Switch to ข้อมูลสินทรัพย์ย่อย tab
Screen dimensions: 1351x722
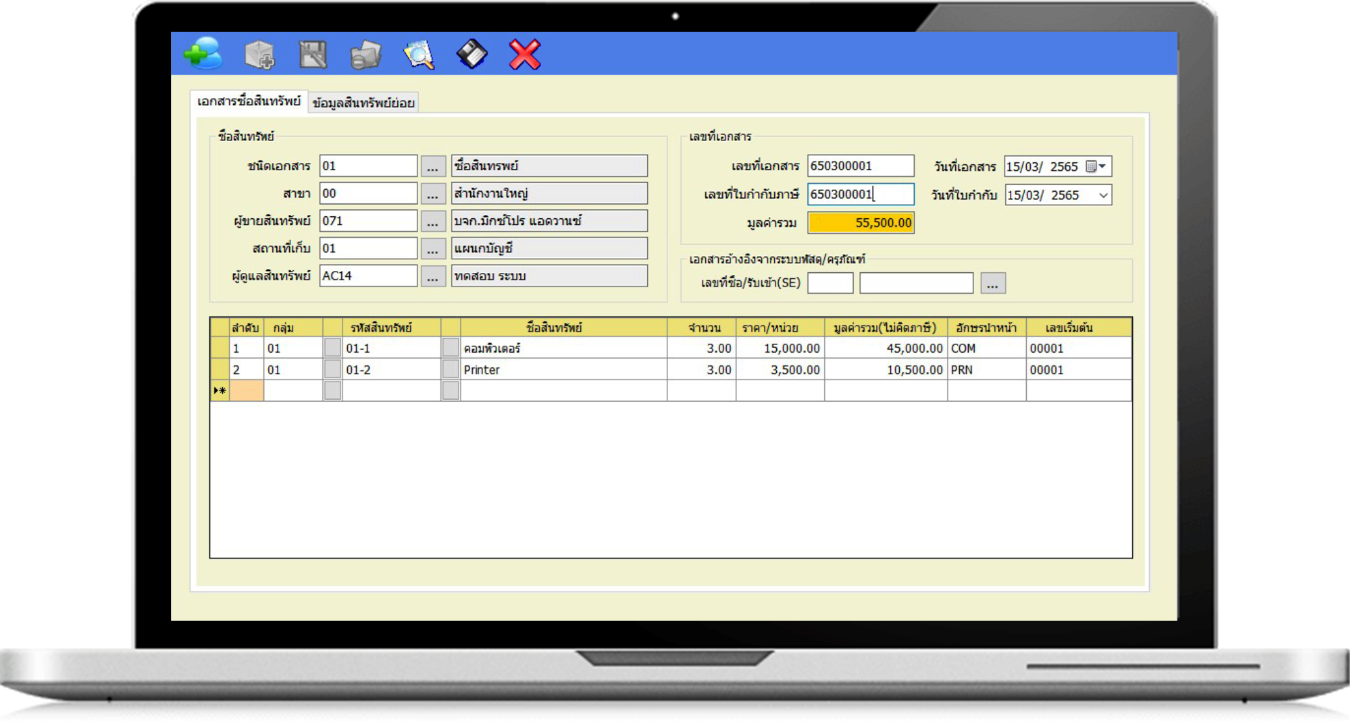pyautogui.click(x=363, y=103)
